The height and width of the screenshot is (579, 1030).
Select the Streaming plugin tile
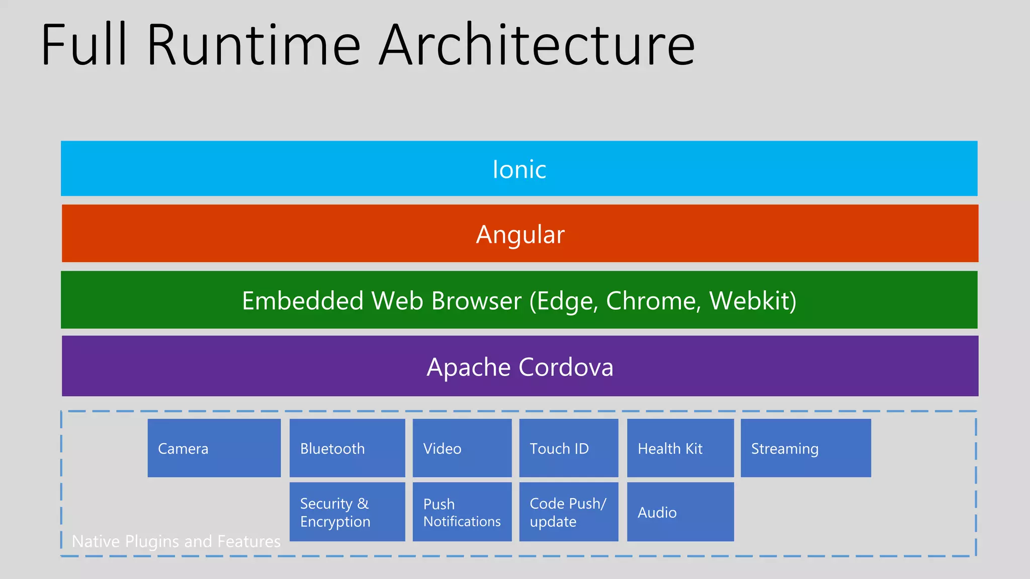(806, 448)
